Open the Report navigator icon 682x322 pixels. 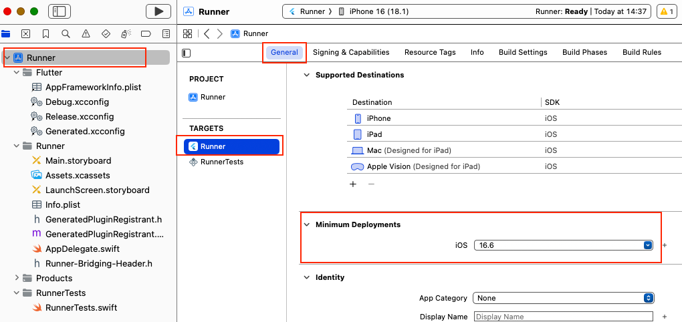(166, 33)
